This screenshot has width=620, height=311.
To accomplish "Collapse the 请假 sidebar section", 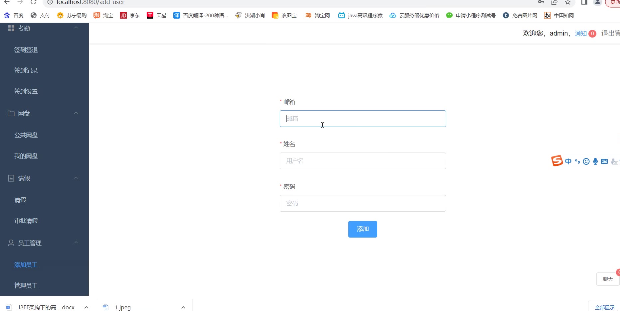I will tap(76, 178).
